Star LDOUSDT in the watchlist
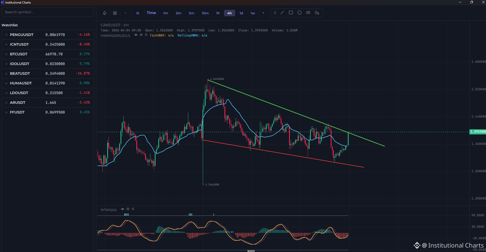Screen dimensions: 486x252 pyautogui.click(x=6, y=93)
